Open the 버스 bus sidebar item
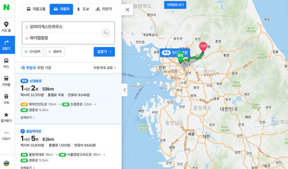Viewport: 288px width, 169px height. pyautogui.click(x=6, y=63)
